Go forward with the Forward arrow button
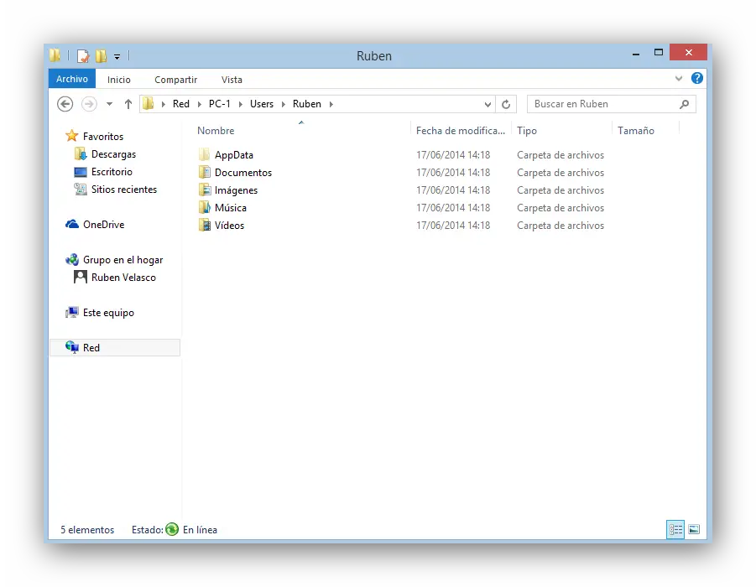 click(89, 104)
